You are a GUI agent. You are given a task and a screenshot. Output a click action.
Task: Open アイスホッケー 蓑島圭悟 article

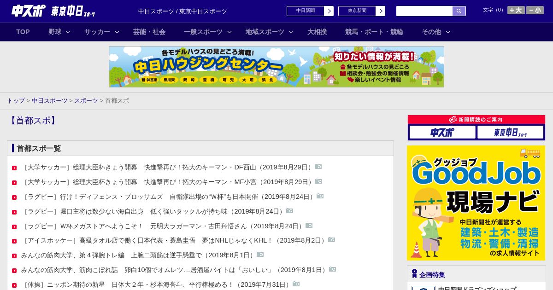point(174,241)
